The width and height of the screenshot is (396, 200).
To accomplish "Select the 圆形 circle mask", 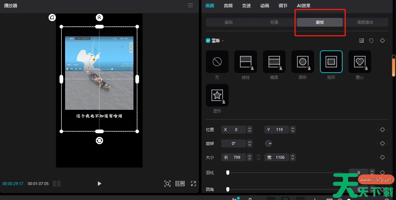I will (x=302, y=62).
